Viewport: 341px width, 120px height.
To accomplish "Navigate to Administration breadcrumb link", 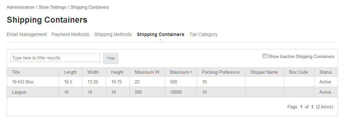I will (20, 7).
